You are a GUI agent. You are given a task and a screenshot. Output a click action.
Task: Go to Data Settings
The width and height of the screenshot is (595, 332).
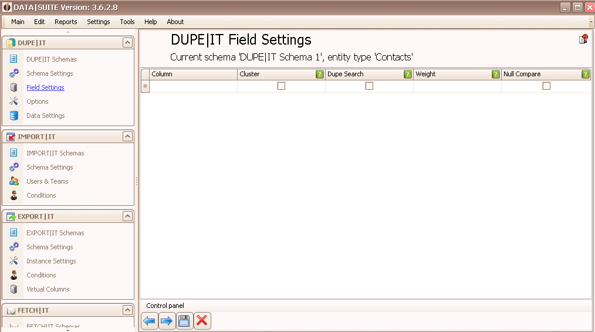point(46,116)
